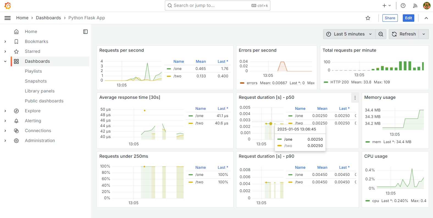
Task: Toggle the hamburger navigation menu
Action: [x=8, y=18]
